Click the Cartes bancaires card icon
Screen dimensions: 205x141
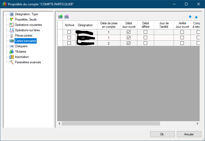12,41
